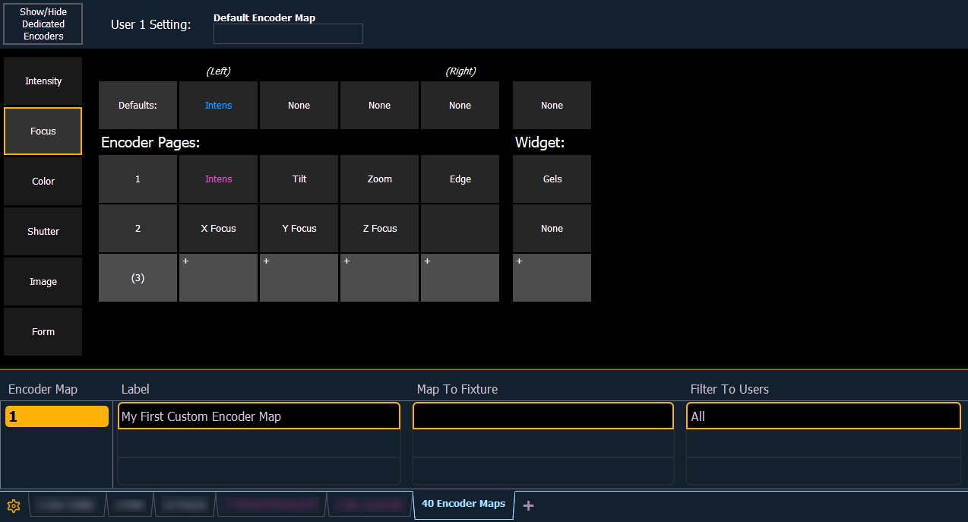Screen dimensions: 968x522
Task: Select the Intensity category
Action: pos(43,81)
